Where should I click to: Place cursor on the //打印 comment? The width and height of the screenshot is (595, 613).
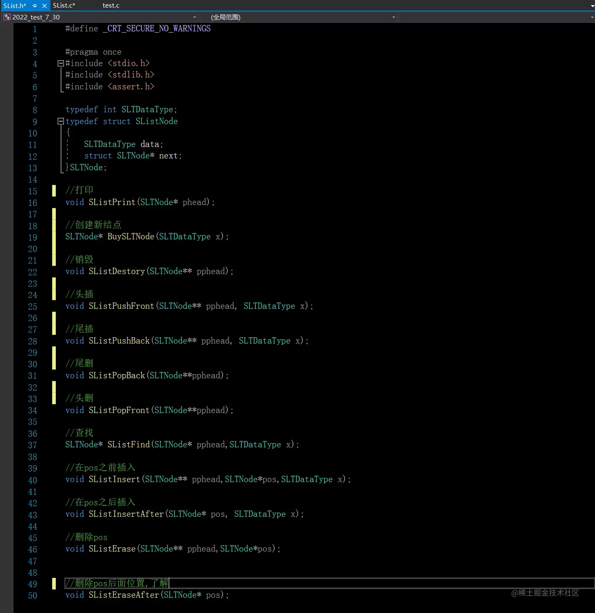pyautogui.click(x=79, y=190)
